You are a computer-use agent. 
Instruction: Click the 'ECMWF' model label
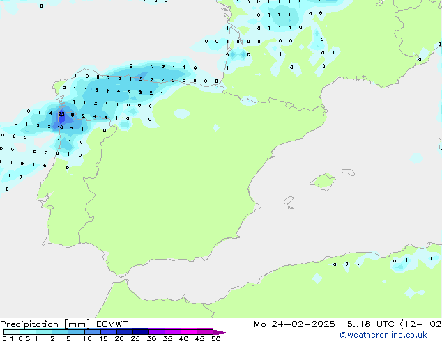click(112, 324)
